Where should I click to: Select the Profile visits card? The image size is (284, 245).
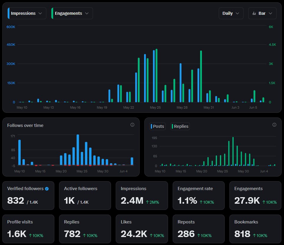[28, 229]
